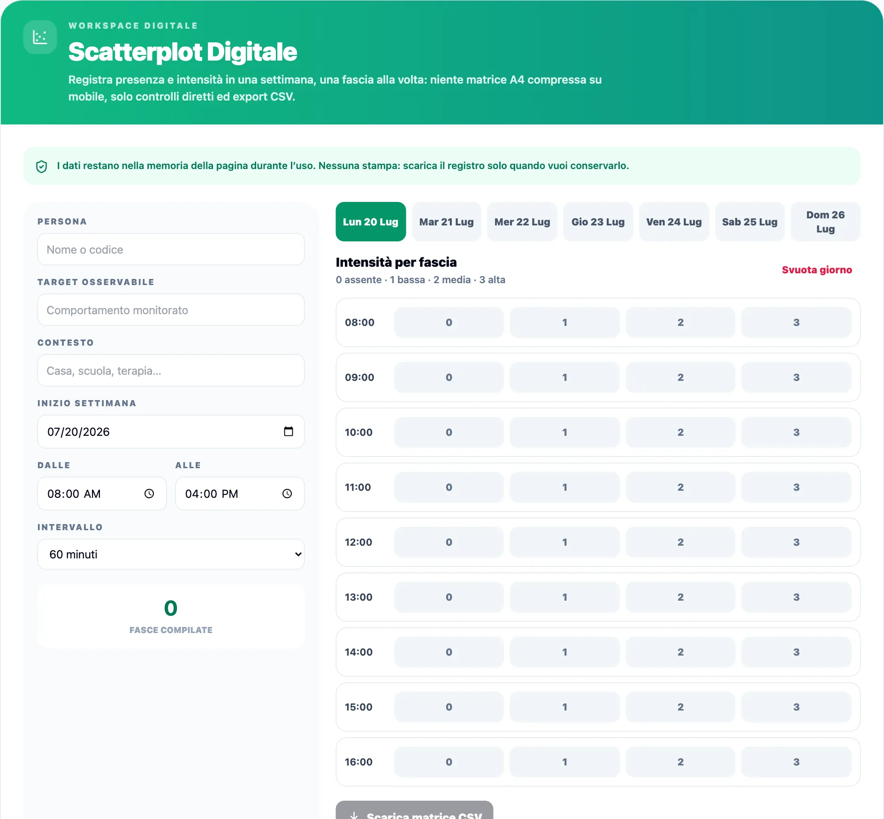
Task: Mark intensity 0 for the 13:00 slot
Action: (449, 597)
